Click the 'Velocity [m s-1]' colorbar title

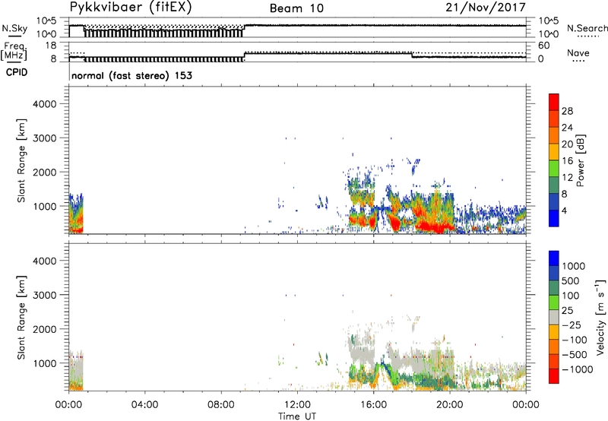tap(600, 317)
